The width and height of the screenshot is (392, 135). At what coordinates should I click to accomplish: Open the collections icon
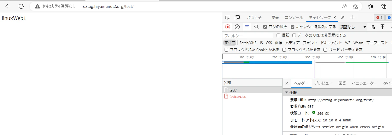pyautogui.click(x=384, y=6)
